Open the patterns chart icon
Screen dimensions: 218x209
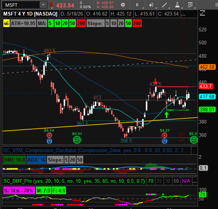pyautogui.click(x=190, y=5)
